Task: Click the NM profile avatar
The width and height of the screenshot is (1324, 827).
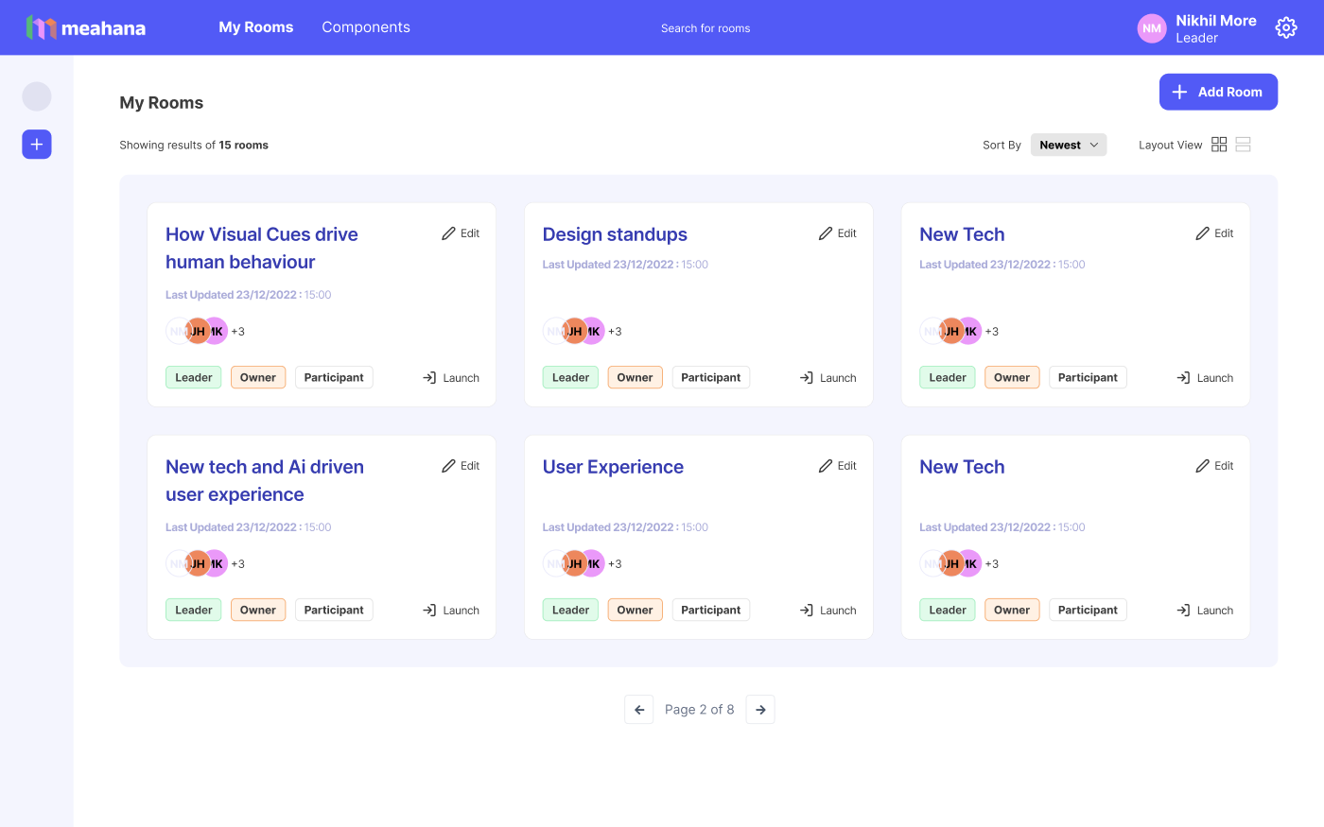Action: tap(1152, 28)
